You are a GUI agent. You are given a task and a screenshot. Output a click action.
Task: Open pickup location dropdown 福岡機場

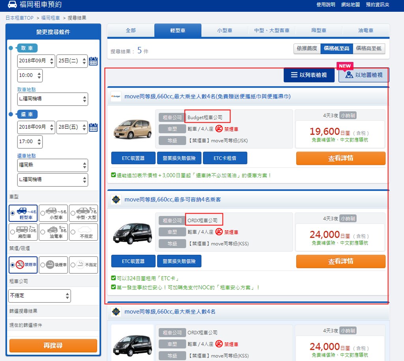[52, 99]
